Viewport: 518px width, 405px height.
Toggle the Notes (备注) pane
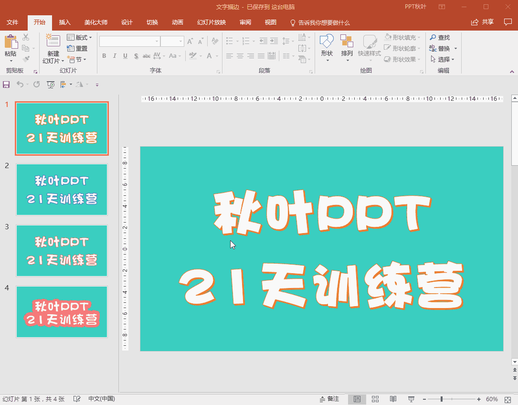(x=329, y=399)
